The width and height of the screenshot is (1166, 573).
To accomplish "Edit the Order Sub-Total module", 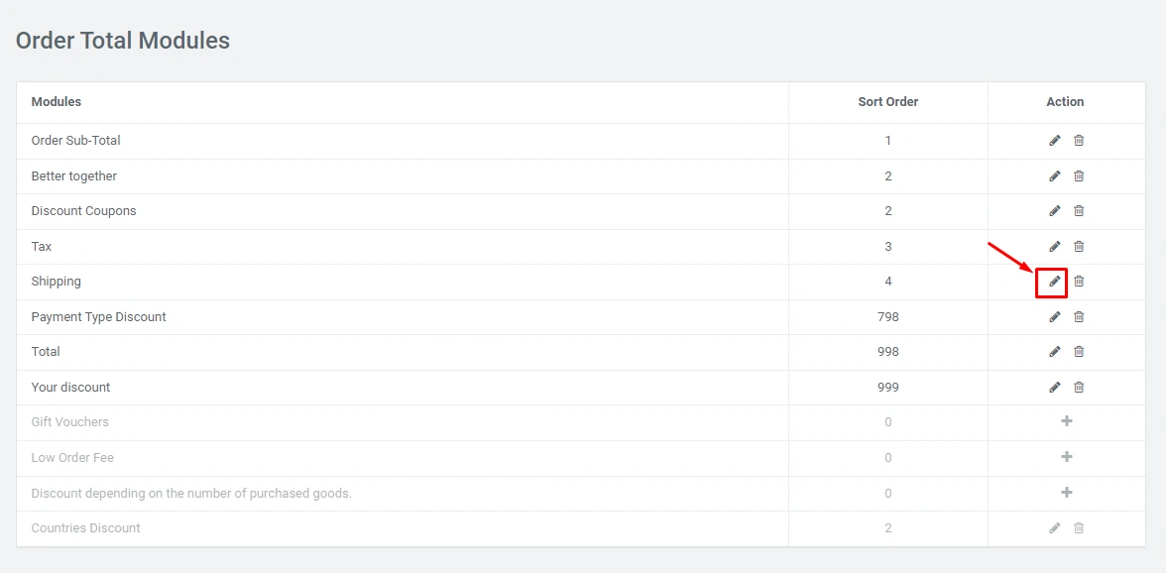I will pos(1054,141).
